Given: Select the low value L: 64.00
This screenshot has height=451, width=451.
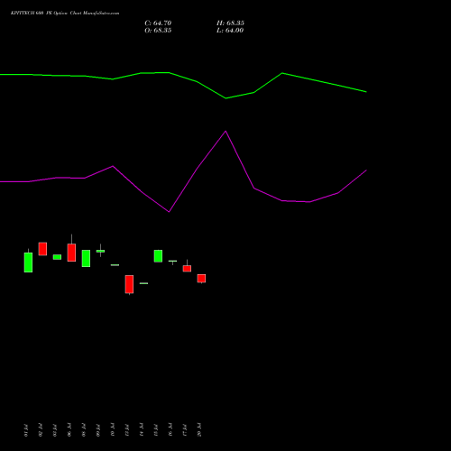Looking at the screenshot, I should pos(230,31).
